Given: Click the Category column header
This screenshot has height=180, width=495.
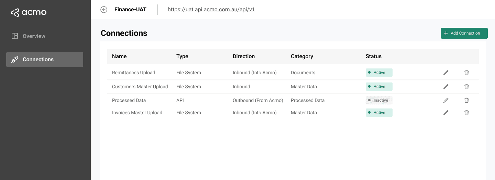Looking at the screenshot, I should click(302, 56).
